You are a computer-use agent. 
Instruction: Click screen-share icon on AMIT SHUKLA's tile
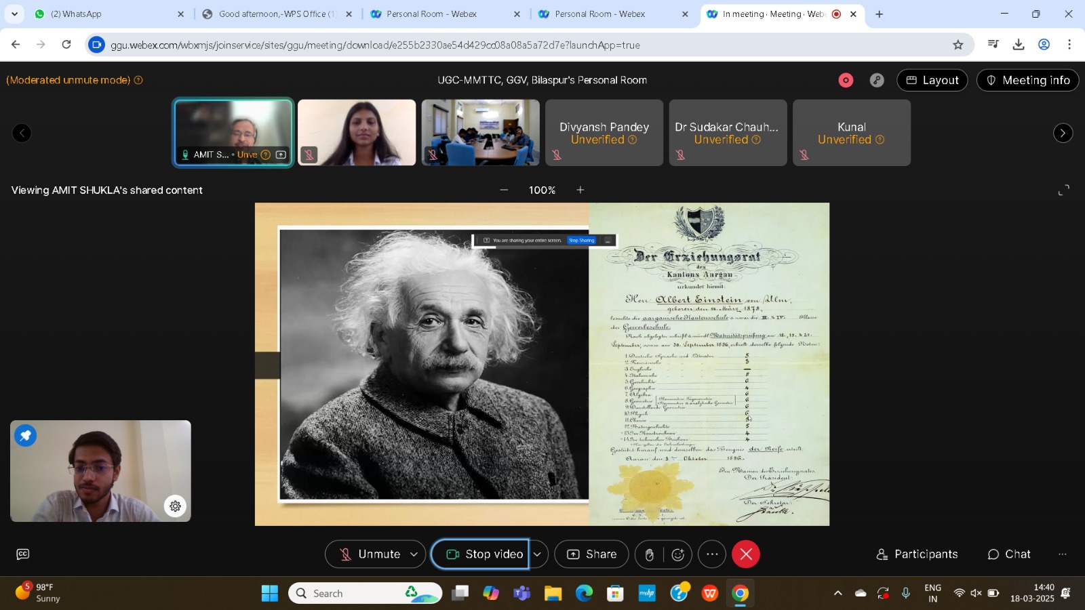281,155
